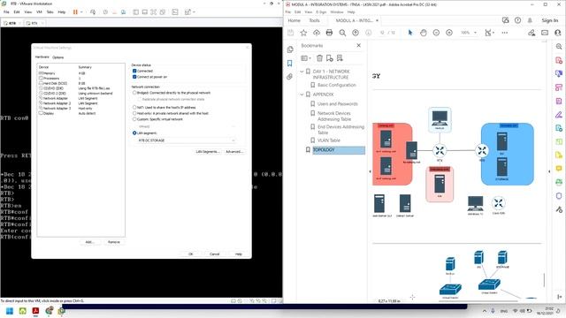Image resolution: width=566 pixels, height=318 pixels.
Task: Star the PDF file in Acrobat
Action: point(303,33)
